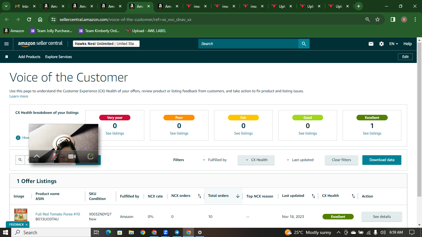Screen dimensions: 422x237
Task: Click See details for Full Red Tomato Puree
Action: point(382,217)
